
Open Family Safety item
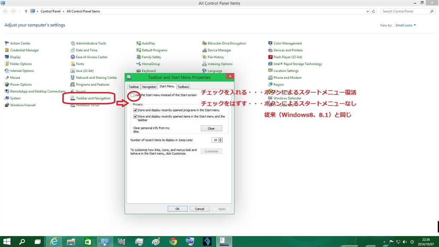point(149,57)
